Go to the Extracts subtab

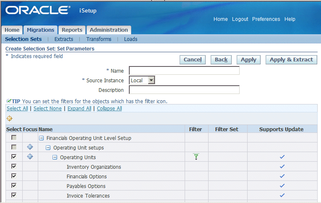[64, 39]
